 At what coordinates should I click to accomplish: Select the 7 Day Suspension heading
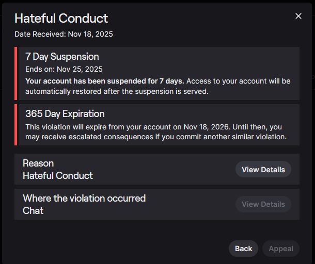tap(62, 57)
